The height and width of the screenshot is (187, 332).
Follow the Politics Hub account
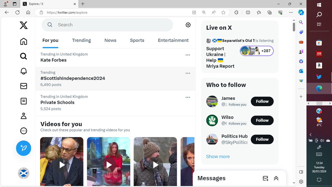(262, 139)
